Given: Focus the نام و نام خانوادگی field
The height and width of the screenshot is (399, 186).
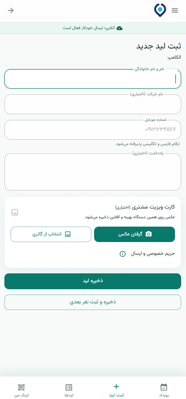Looking at the screenshot, I should (93, 79).
